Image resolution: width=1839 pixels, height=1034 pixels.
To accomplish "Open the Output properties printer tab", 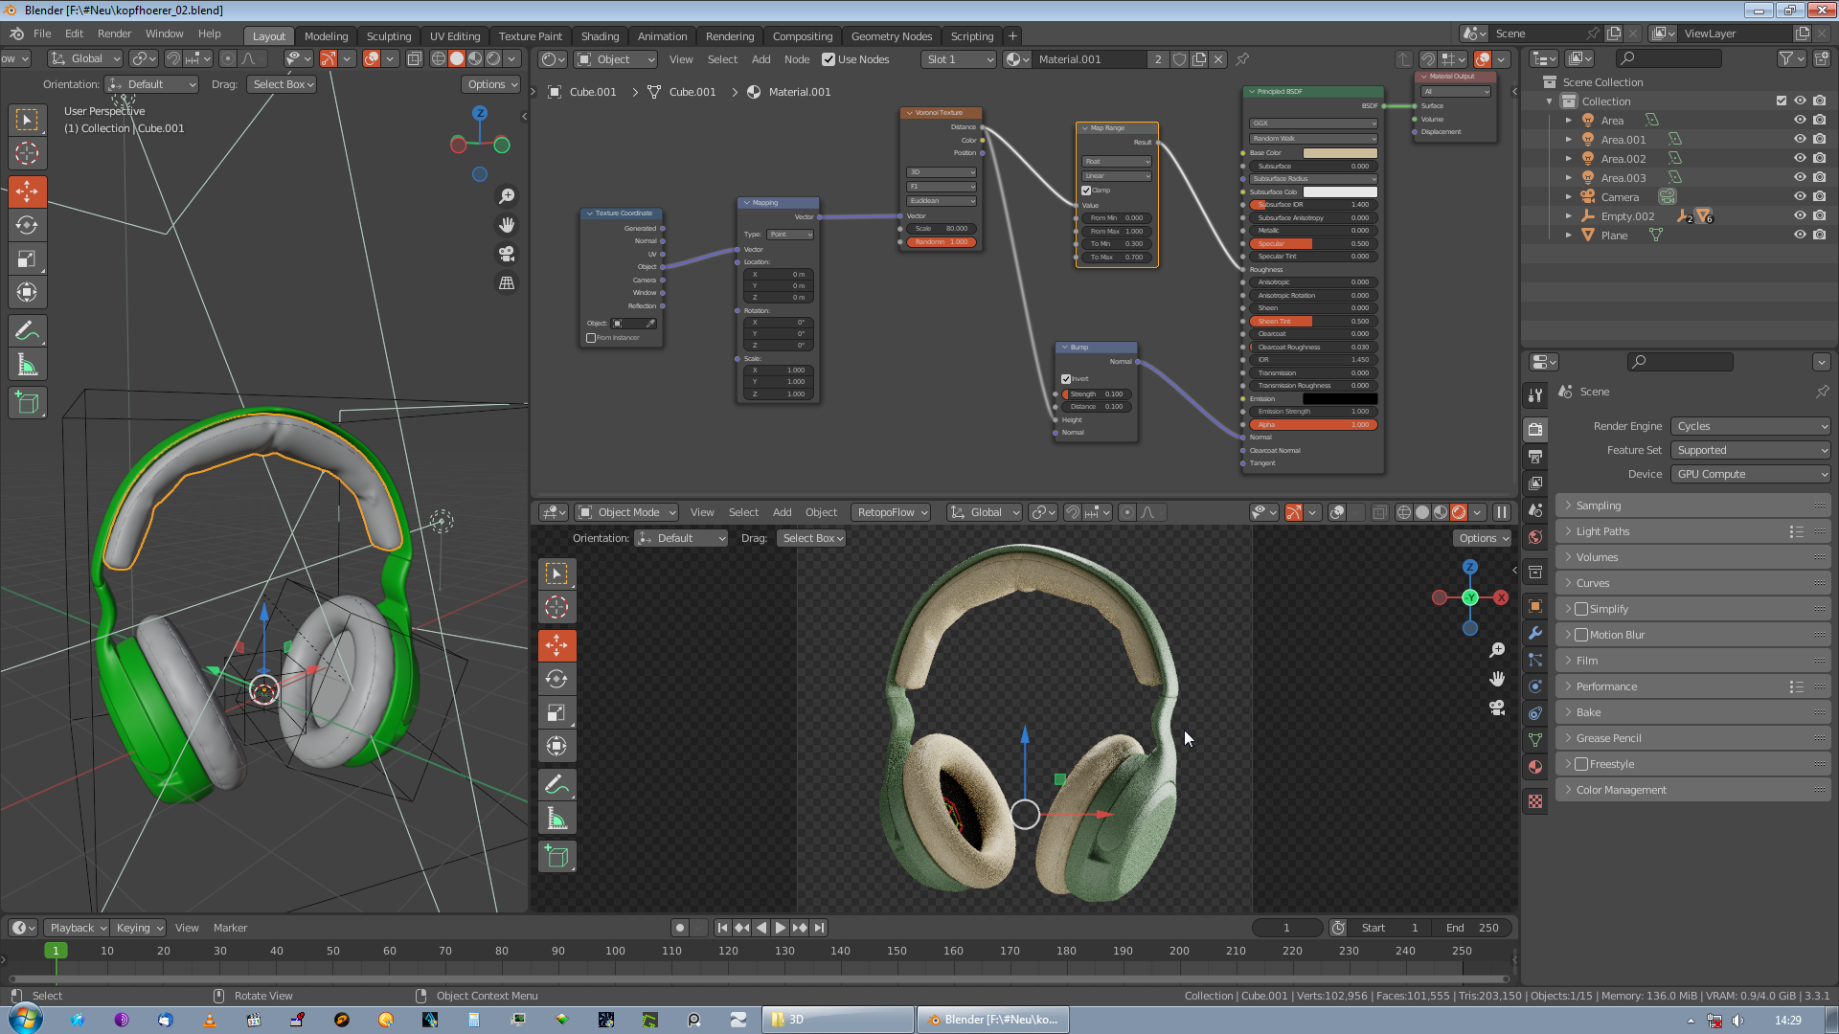I will 1535,457.
